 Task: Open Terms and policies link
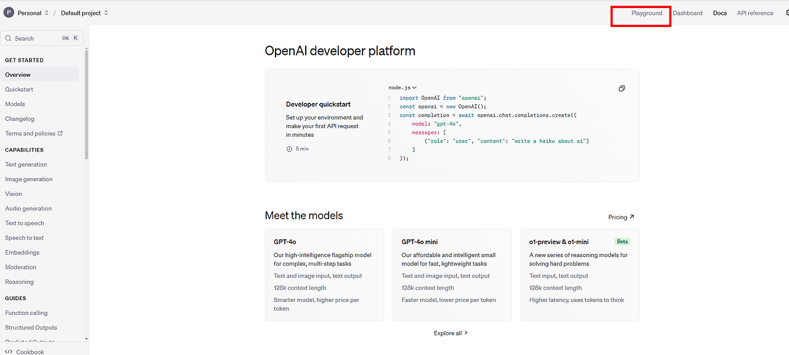[30, 134]
